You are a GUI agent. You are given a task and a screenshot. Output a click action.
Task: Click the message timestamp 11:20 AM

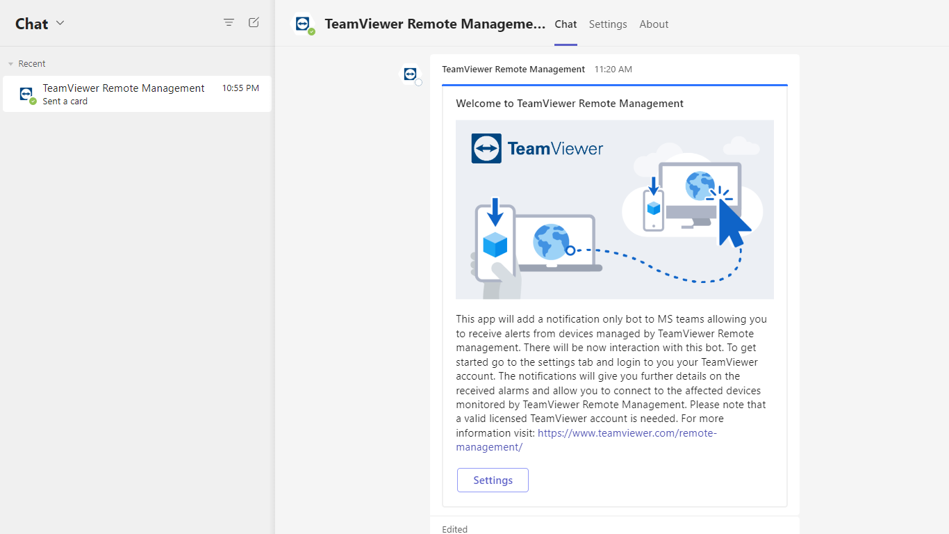tap(613, 70)
